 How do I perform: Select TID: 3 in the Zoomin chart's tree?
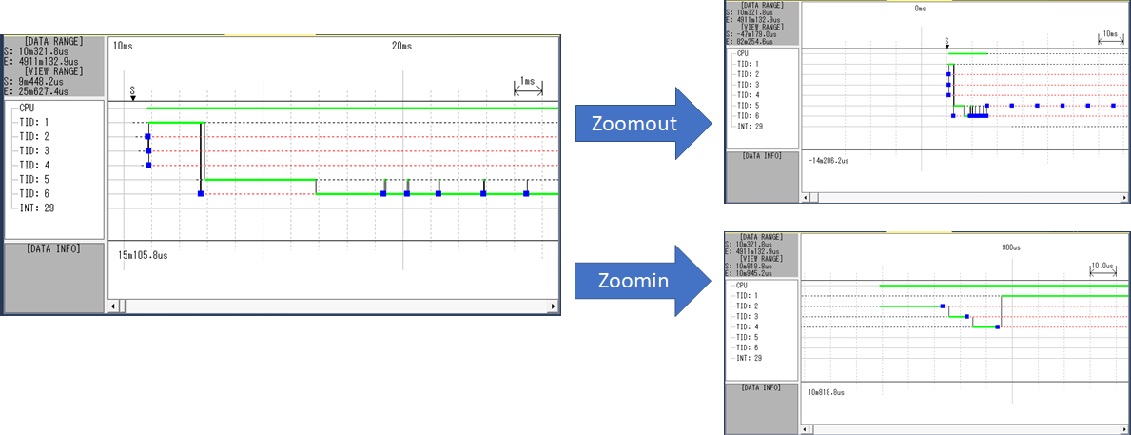pos(748,316)
